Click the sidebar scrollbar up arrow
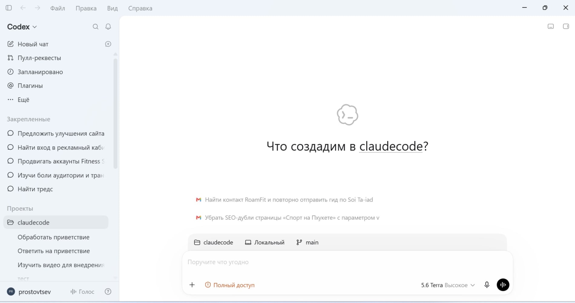The width and height of the screenshot is (575, 303). point(115,54)
